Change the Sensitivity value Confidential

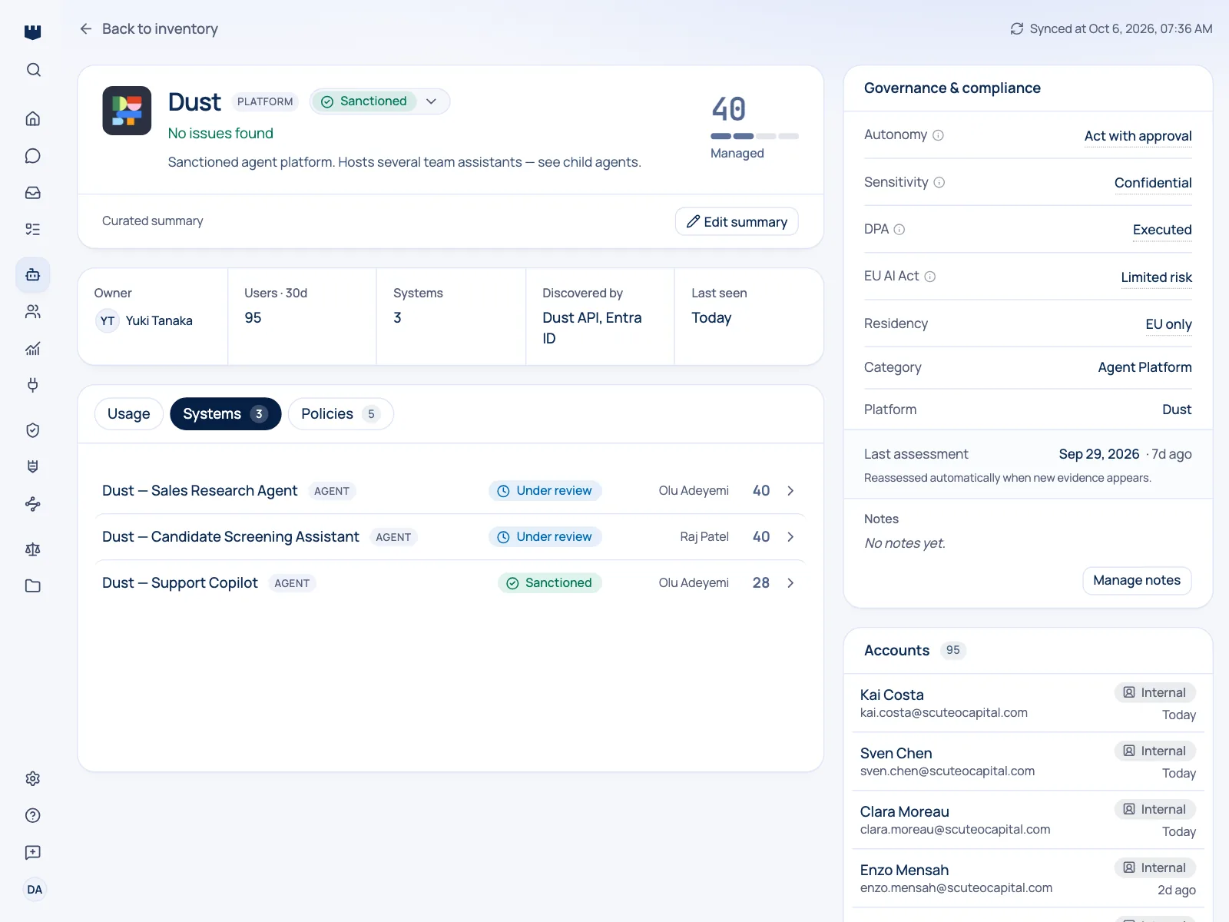(1153, 183)
